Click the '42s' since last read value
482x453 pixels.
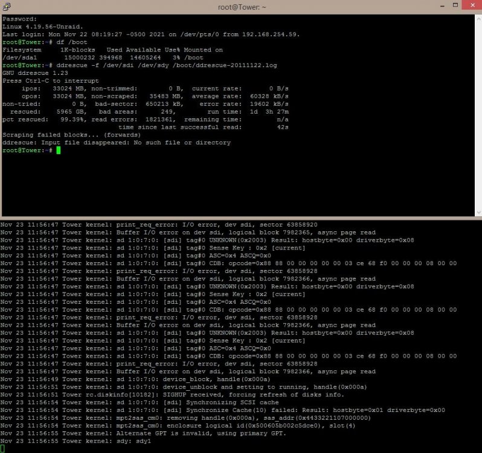tap(283, 127)
